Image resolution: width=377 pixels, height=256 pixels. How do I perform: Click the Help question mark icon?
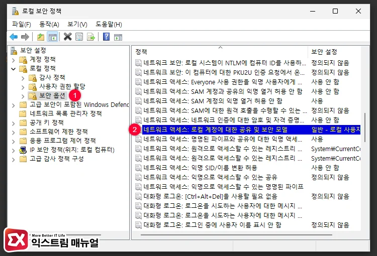coord(106,37)
